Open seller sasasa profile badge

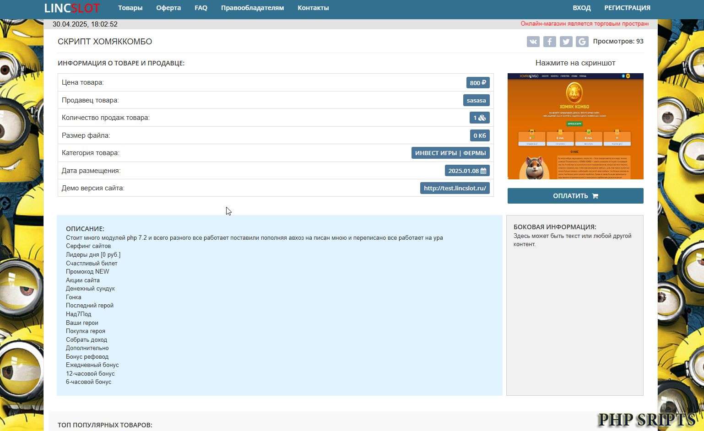[x=476, y=100]
